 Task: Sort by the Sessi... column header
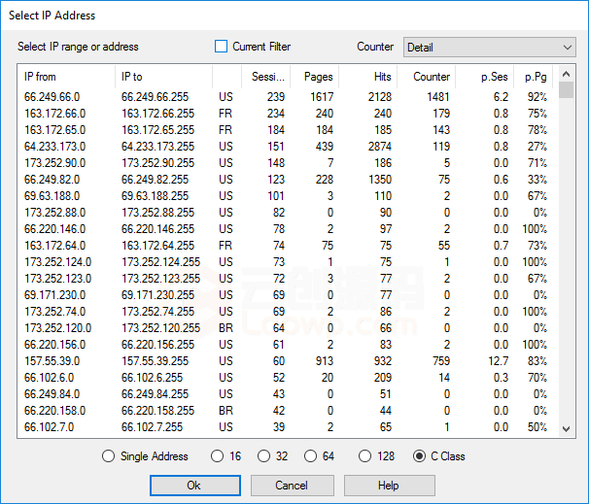pyautogui.click(x=266, y=77)
